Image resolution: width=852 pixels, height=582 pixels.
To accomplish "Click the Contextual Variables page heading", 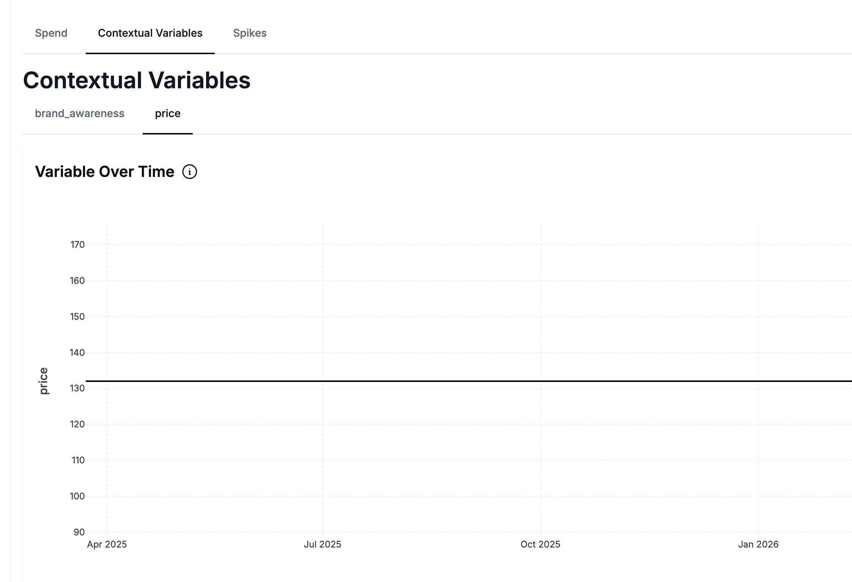I will pyautogui.click(x=137, y=80).
